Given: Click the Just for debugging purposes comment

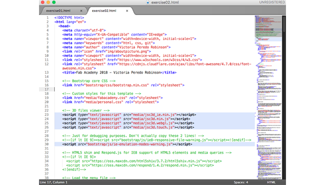Looking at the screenshot, I should 133,135.
